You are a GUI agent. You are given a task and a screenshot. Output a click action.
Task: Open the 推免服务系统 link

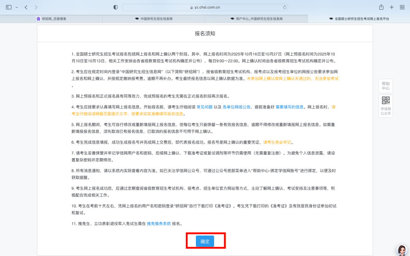click(159, 224)
